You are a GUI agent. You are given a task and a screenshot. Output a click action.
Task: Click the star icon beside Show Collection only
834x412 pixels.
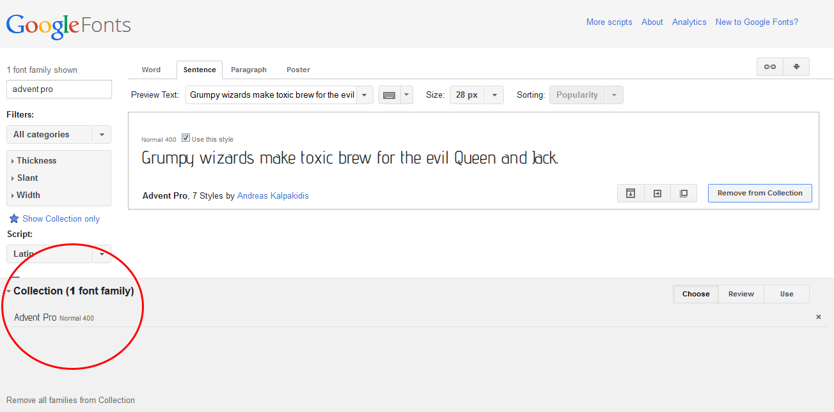click(x=14, y=218)
